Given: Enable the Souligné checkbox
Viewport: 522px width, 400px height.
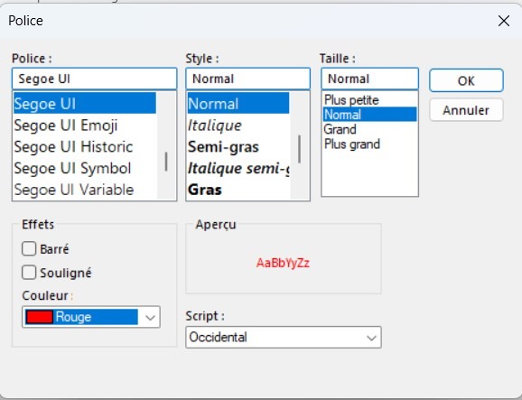Looking at the screenshot, I should (29, 273).
